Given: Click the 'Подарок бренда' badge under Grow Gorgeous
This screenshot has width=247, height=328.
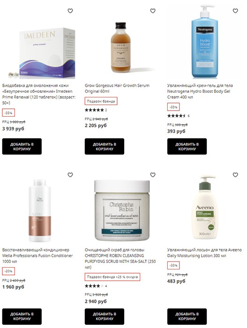Looking at the screenshot, I should pyautogui.click(x=101, y=101).
